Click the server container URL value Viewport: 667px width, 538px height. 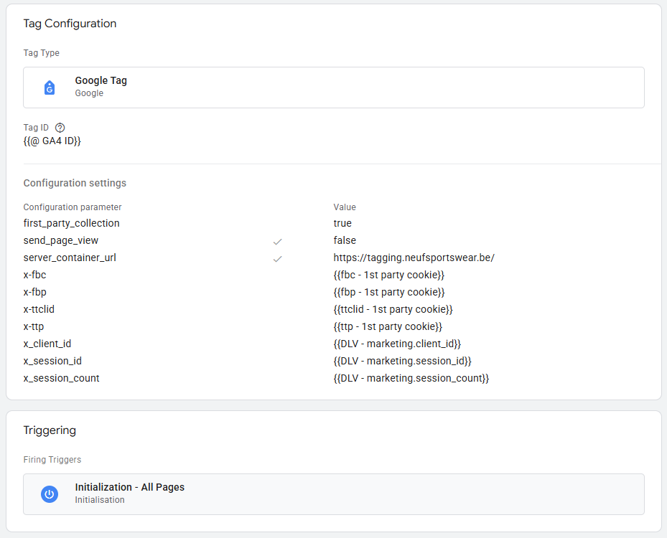[414, 258]
